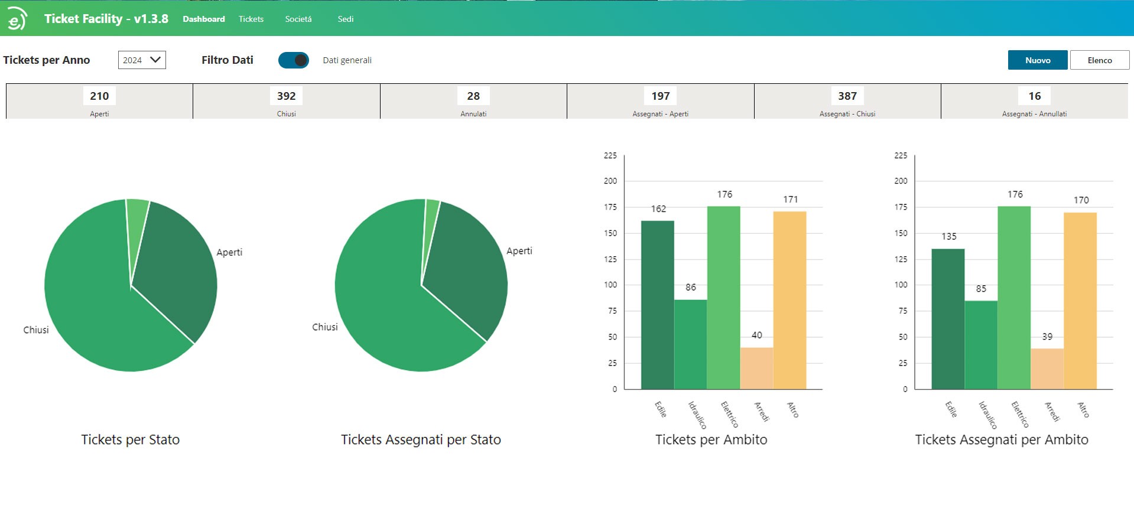Screen dimensions: 1134x509
Task: Click the Edile bar valued 135
Action: [948, 319]
